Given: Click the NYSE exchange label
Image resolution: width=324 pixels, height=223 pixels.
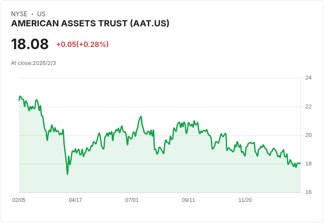Looking at the screenshot, I should [19, 14].
